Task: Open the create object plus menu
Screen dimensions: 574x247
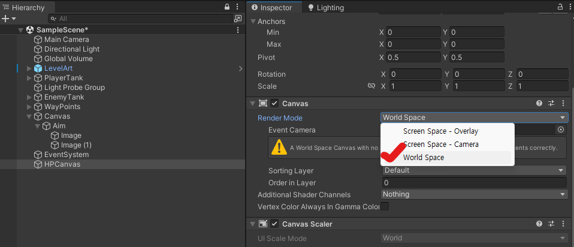Action: point(9,19)
